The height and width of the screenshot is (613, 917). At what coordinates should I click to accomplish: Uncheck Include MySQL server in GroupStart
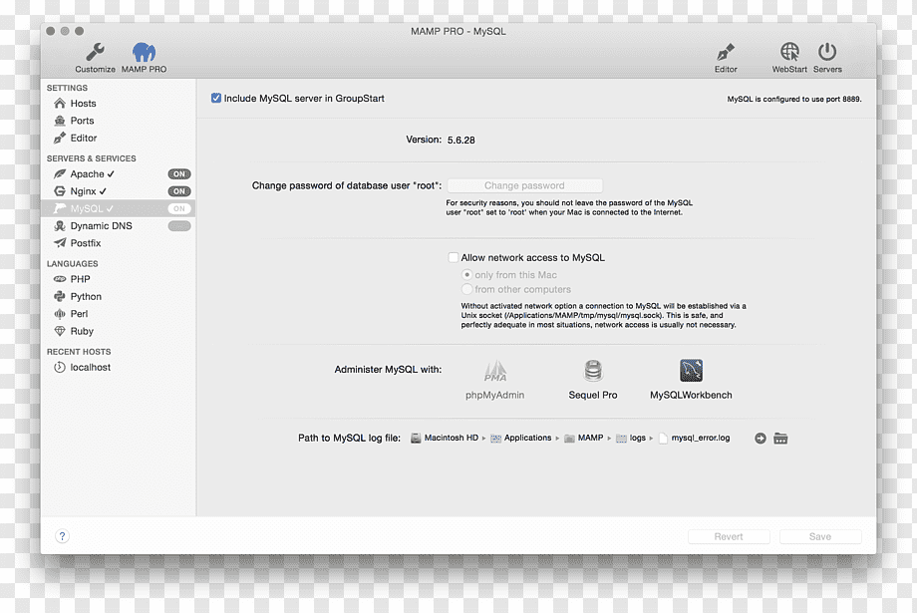point(216,99)
